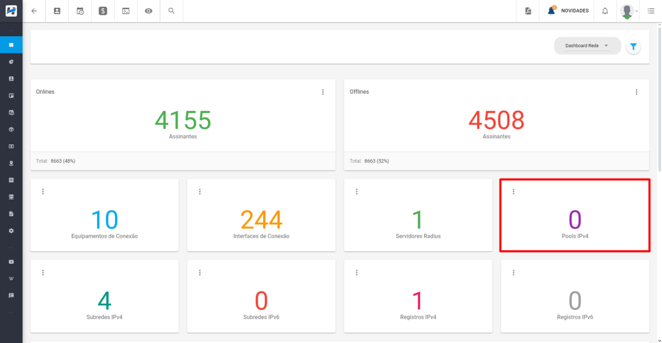The height and width of the screenshot is (343, 662).
Task: Open Interfaces de Conexão card options menu
Action: pos(200,191)
